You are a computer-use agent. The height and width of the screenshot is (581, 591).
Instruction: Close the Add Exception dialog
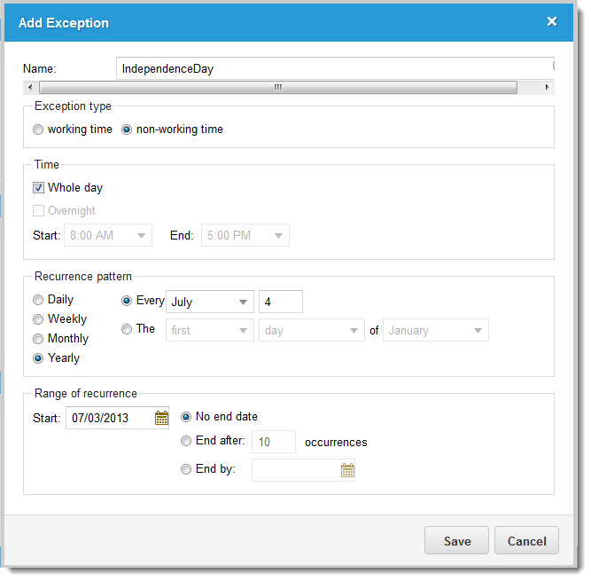tap(552, 21)
